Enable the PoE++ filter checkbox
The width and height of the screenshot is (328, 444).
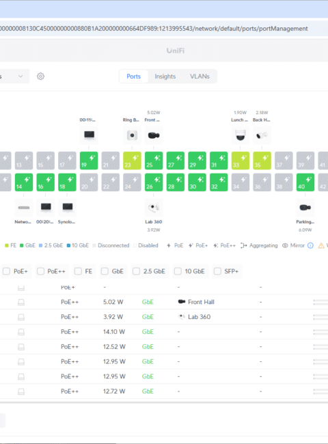click(40, 271)
